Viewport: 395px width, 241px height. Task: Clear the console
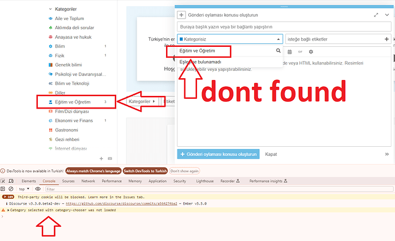[x=11, y=188]
